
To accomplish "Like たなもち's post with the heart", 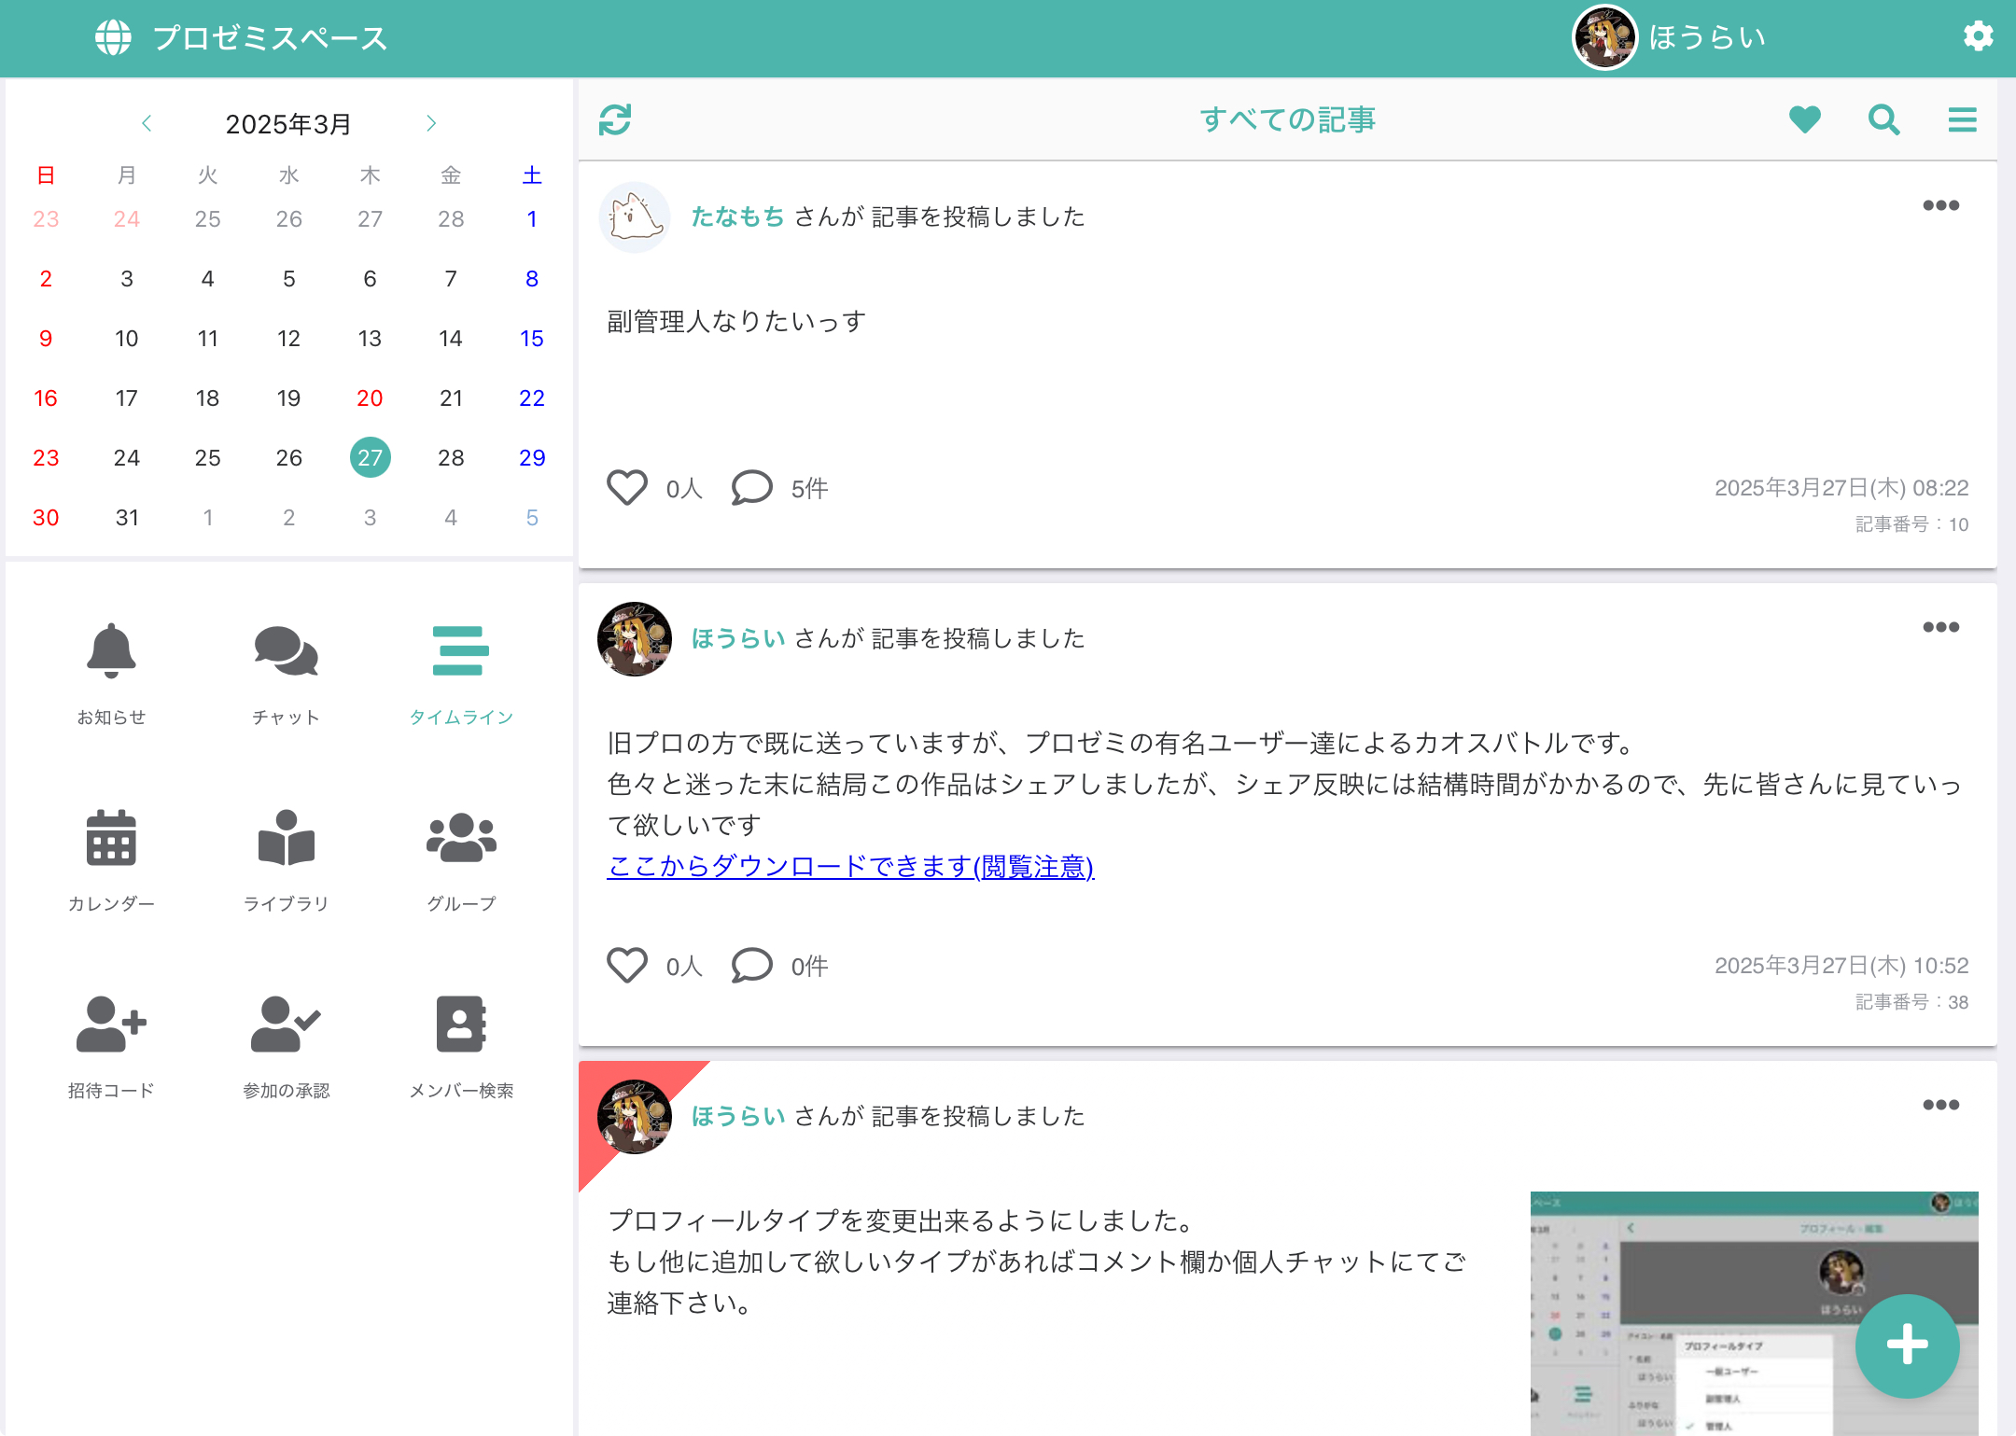I will click(627, 487).
